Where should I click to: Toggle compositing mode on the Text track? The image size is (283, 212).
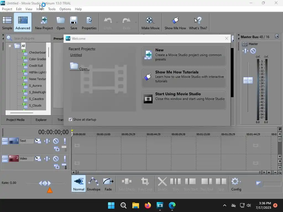point(56,149)
